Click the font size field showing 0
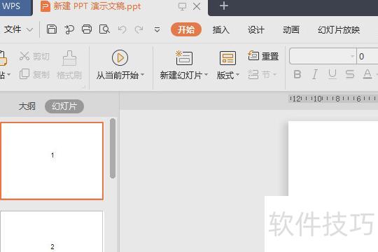 [x=367, y=56]
